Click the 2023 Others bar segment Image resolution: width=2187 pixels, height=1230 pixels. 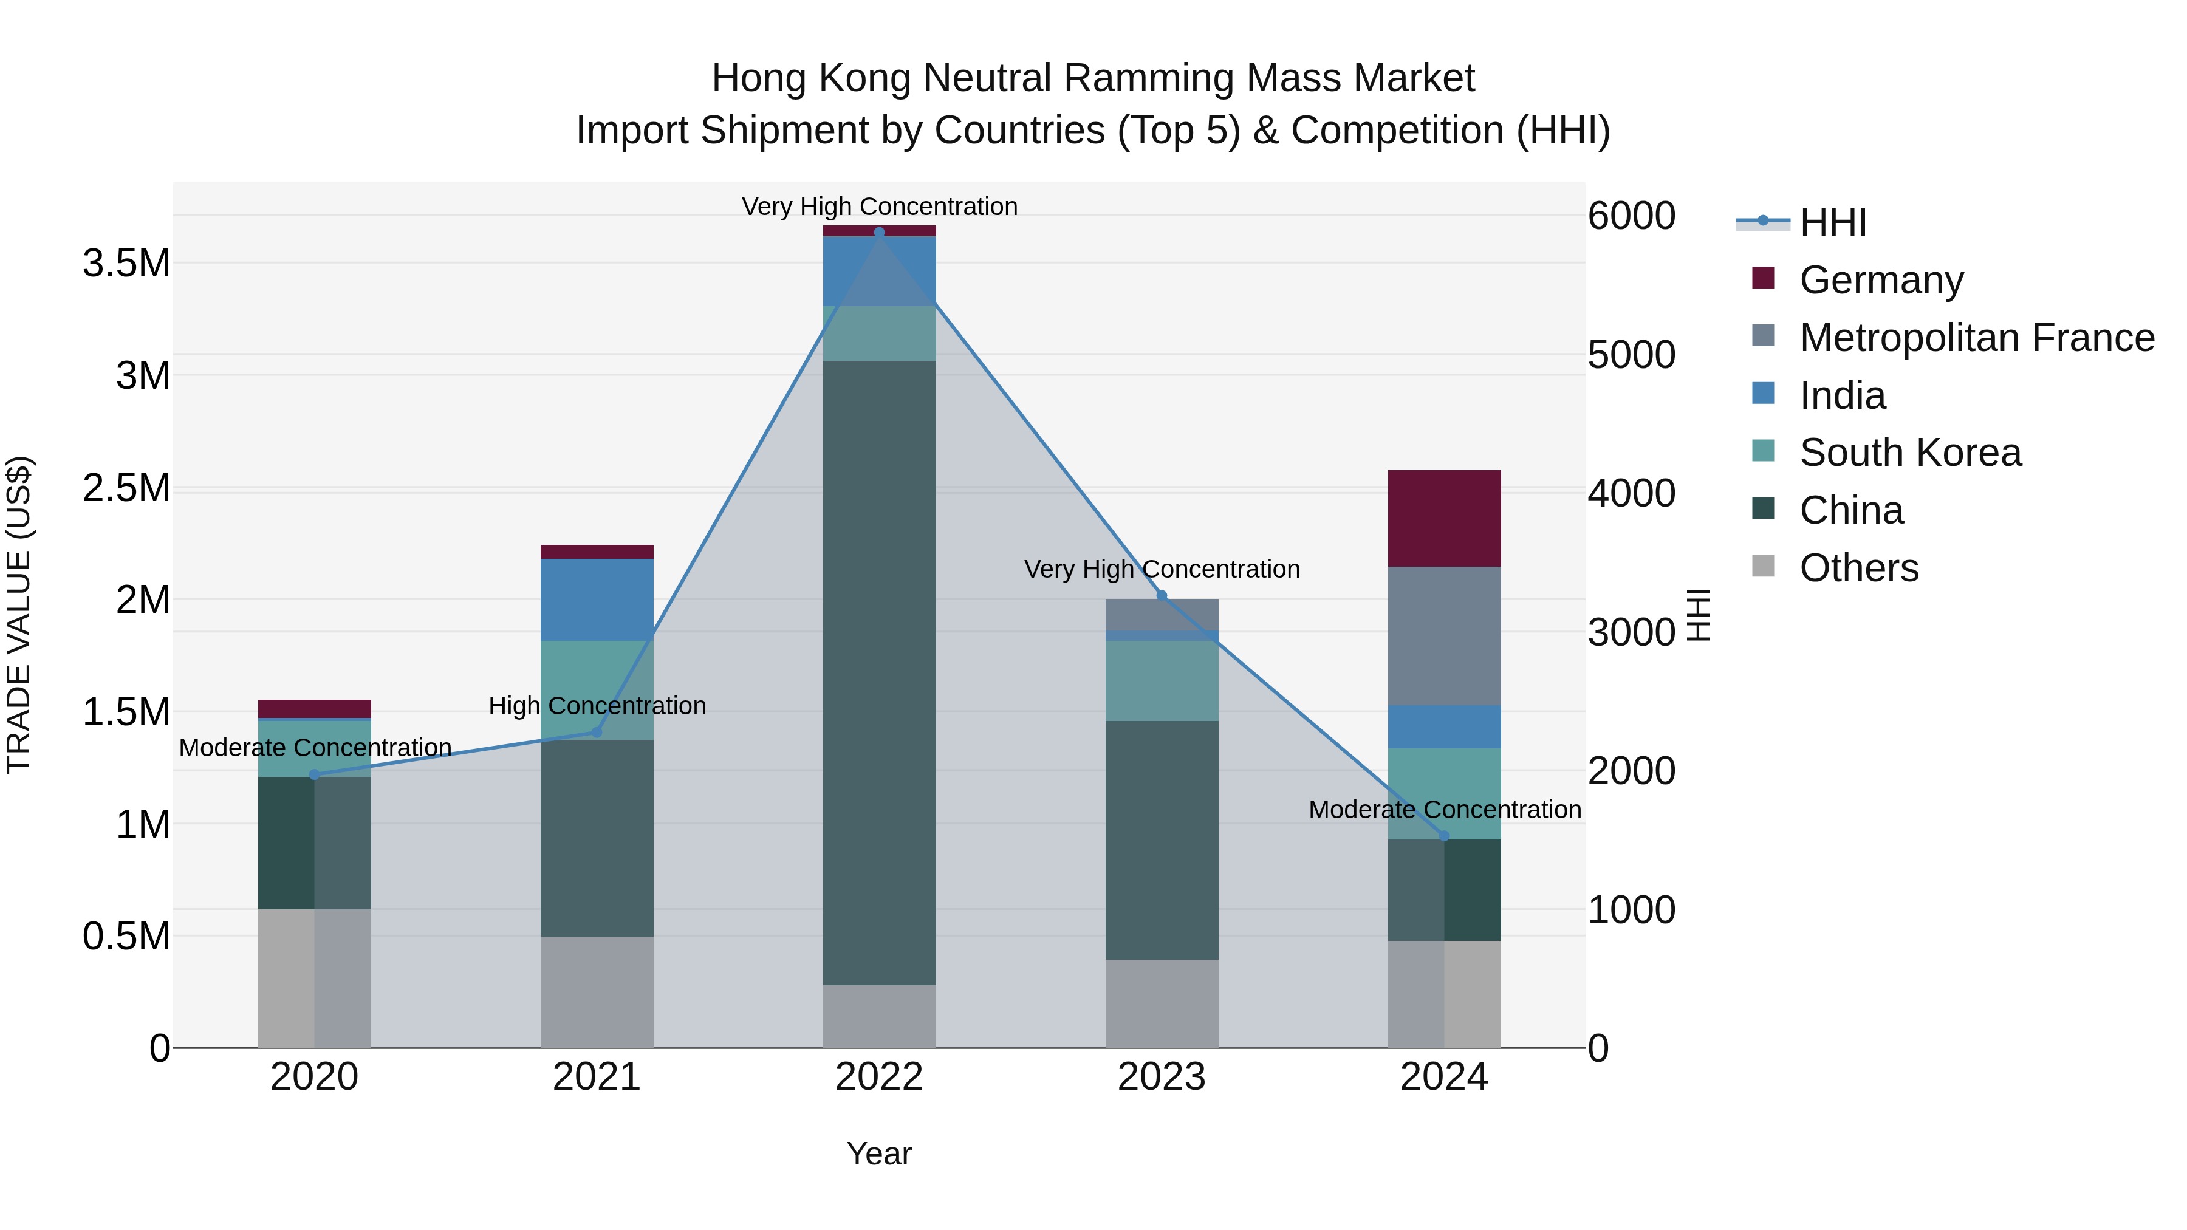pos(1162,1004)
